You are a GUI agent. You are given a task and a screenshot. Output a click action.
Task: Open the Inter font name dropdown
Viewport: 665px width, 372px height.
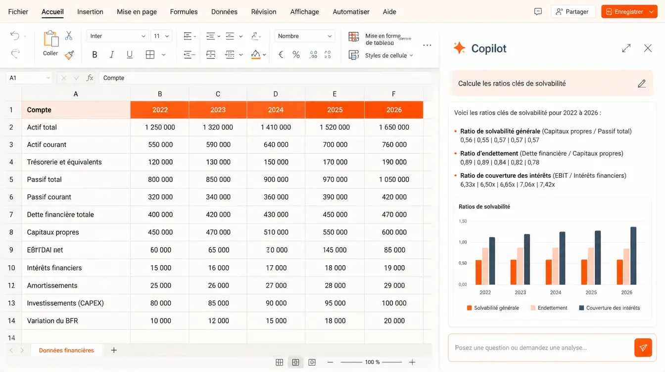click(118, 36)
